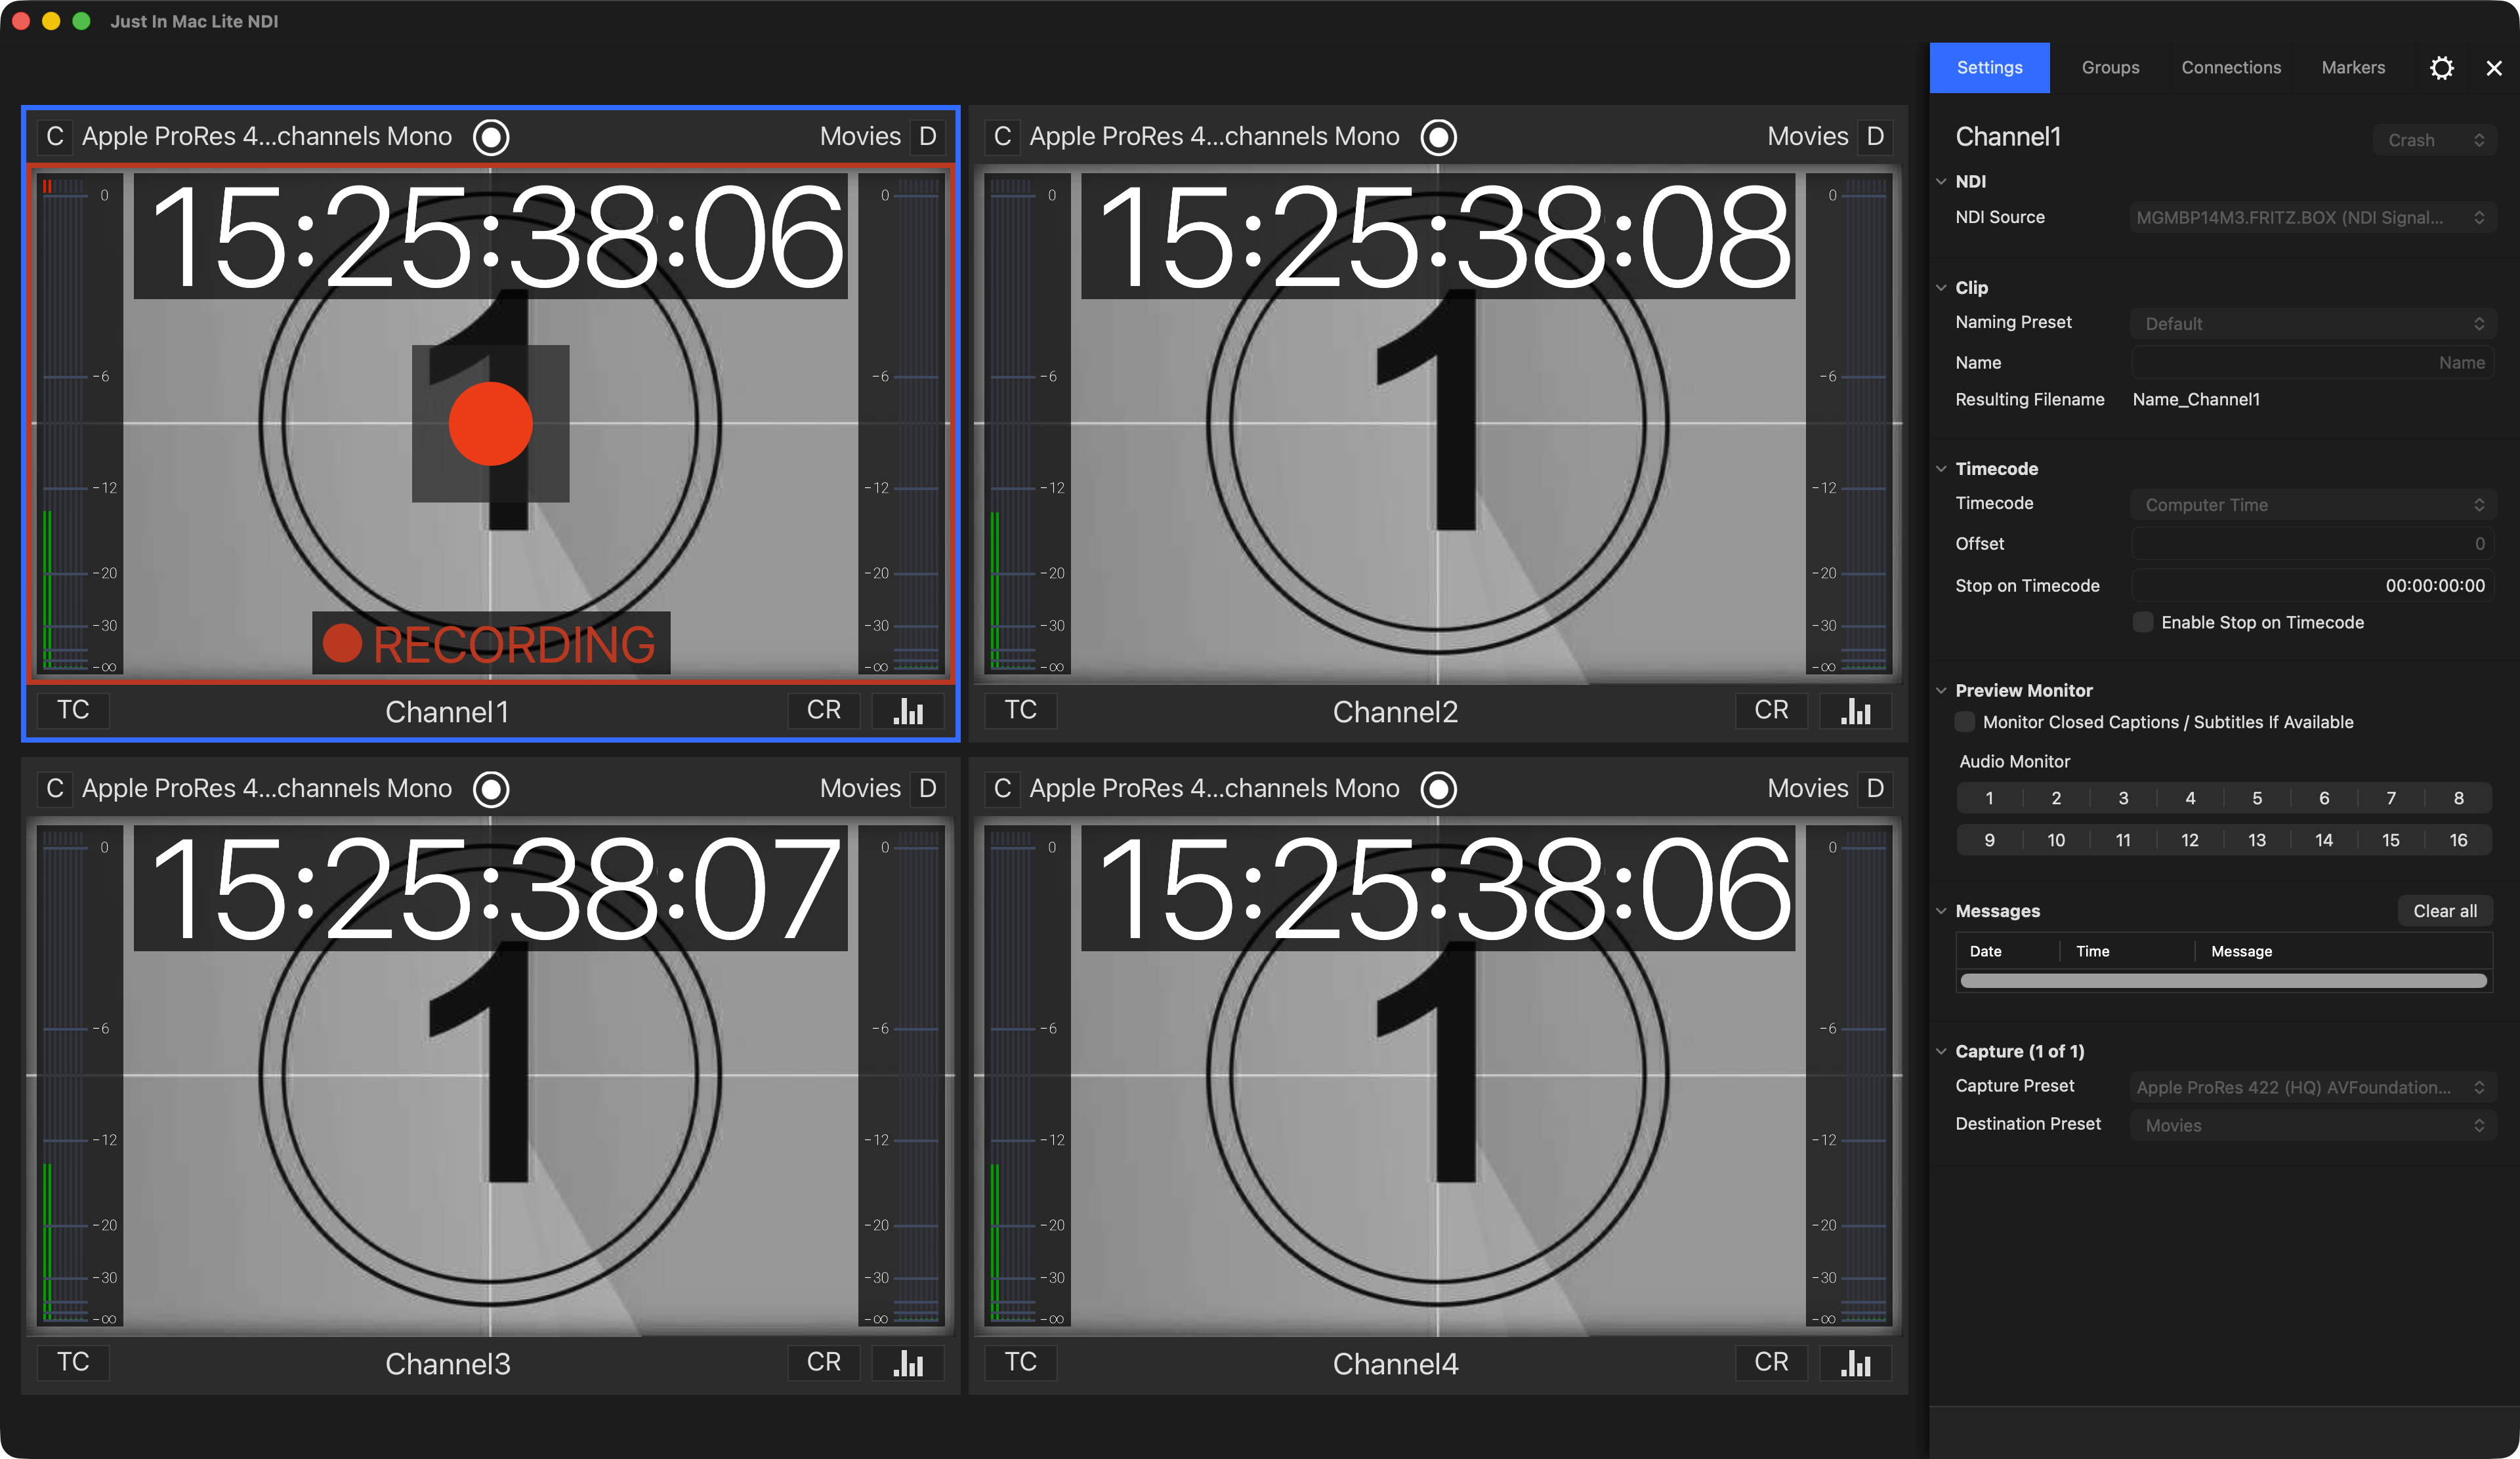
Task: Click the record button on Channel1
Action: pyautogui.click(x=491, y=137)
